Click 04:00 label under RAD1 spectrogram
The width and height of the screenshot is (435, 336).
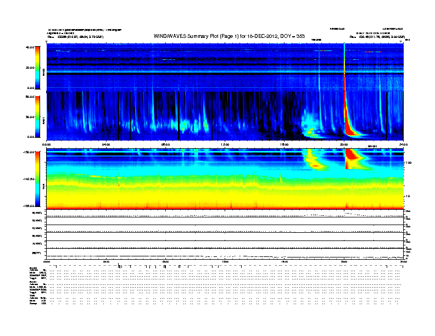point(106,144)
